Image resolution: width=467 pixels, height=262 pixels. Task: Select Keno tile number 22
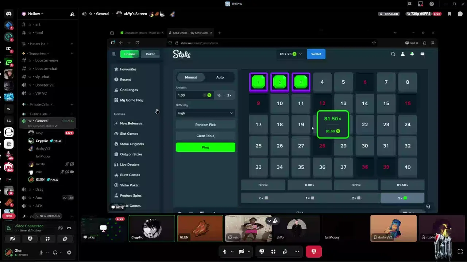click(x=365, y=124)
